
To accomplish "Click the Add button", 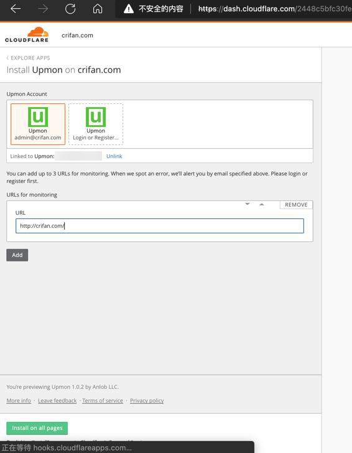I will point(17,255).
